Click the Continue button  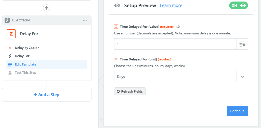point(237,111)
